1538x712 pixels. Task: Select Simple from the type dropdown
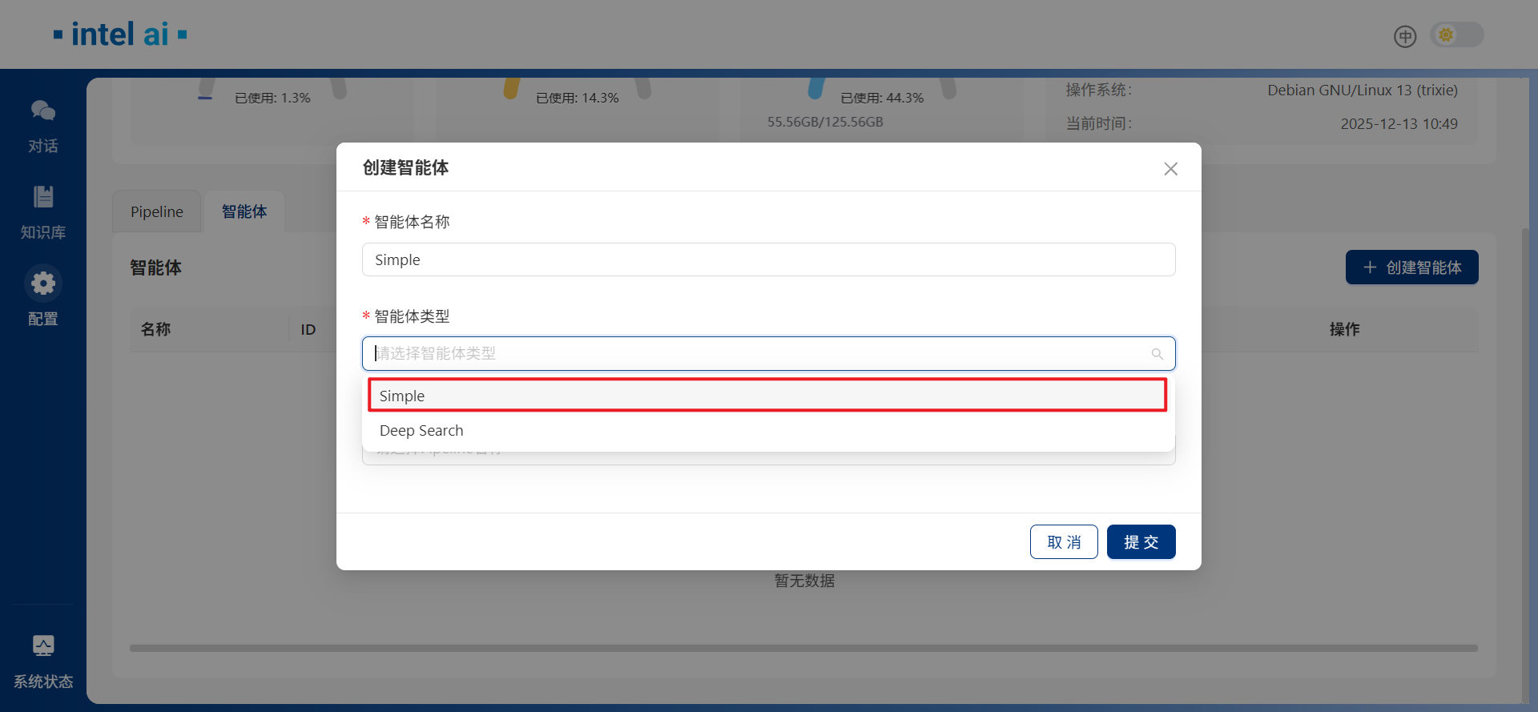tap(767, 396)
